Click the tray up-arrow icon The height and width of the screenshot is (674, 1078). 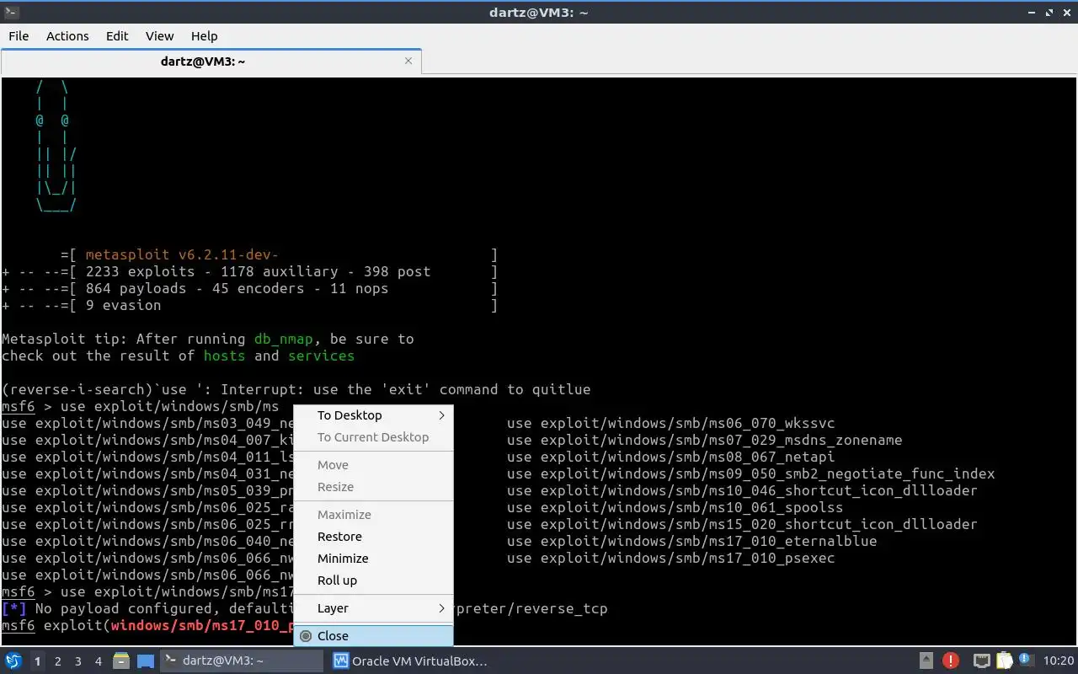(x=926, y=661)
